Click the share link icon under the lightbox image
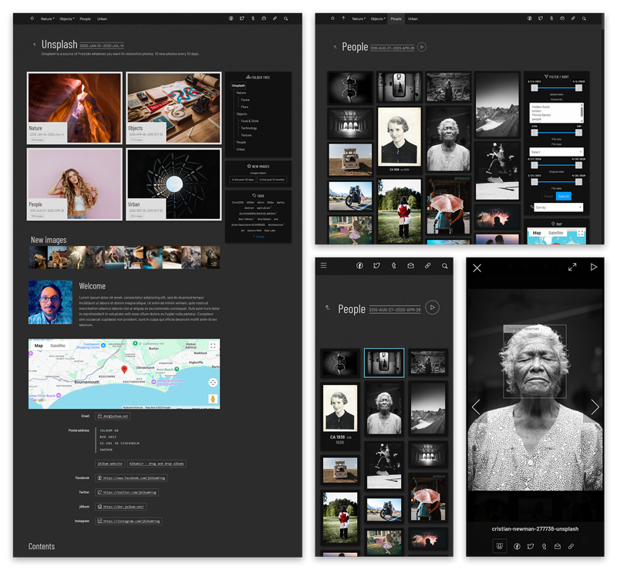Screen dimensions: 617x570 click(x=571, y=546)
